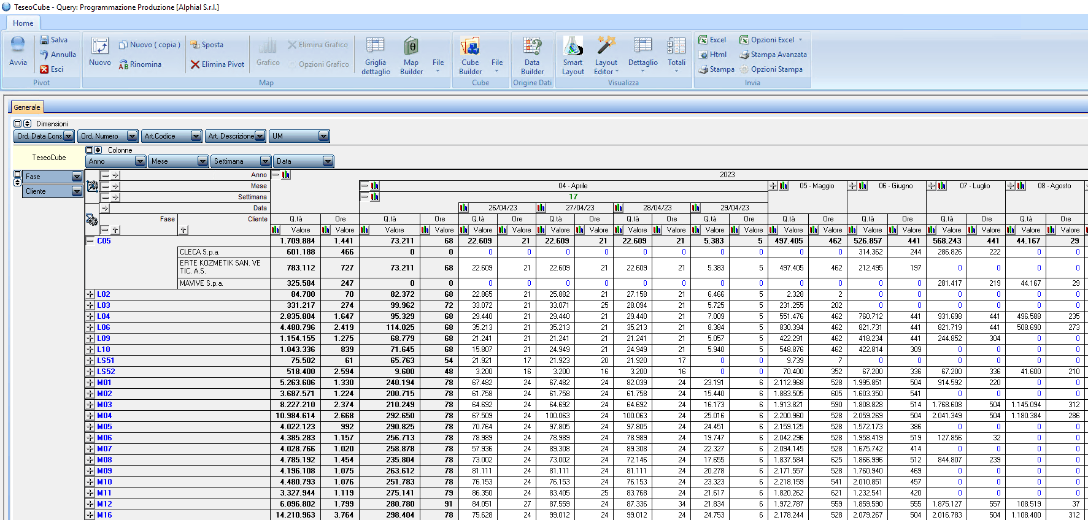This screenshot has height=520, width=1088.
Task: Select the MAVIVE S.p.a. client cell
Action: (x=224, y=283)
